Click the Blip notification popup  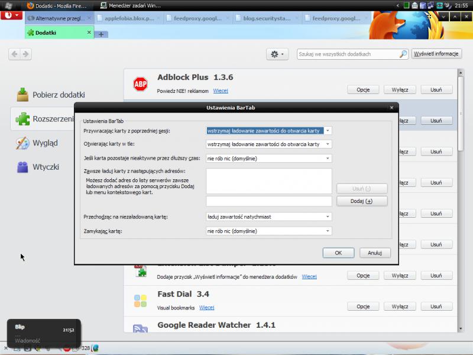point(44,334)
